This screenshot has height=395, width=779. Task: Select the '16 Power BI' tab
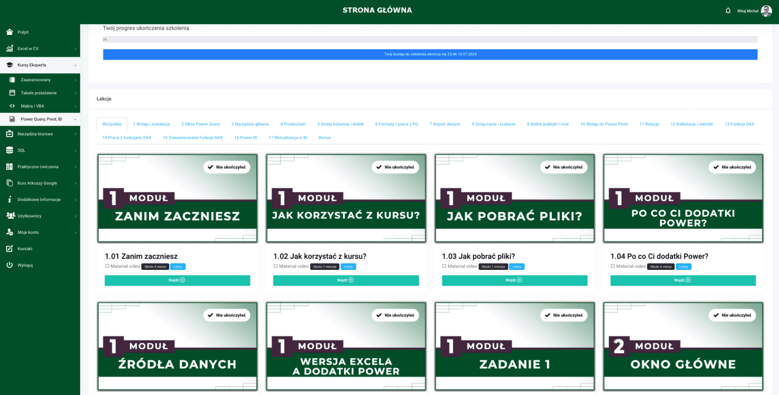tap(245, 138)
